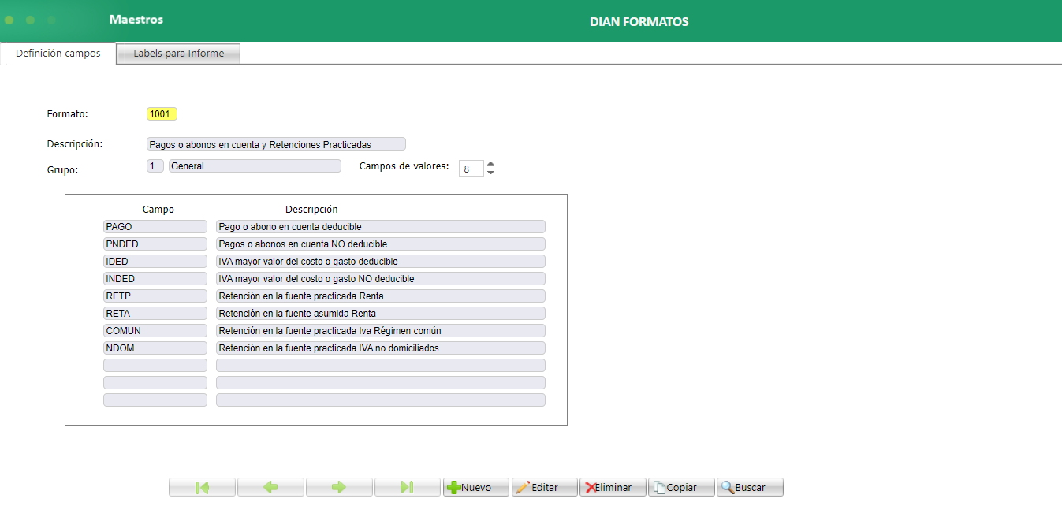Click description 'IVA mayor valor del costo o gasto deducible'
The width and height of the screenshot is (1062, 517).
pyautogui.click(x=381, y=262)
